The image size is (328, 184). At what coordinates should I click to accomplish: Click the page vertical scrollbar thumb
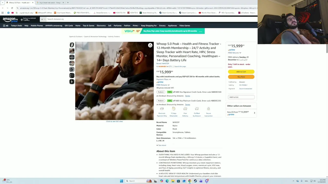pos(327,48)
